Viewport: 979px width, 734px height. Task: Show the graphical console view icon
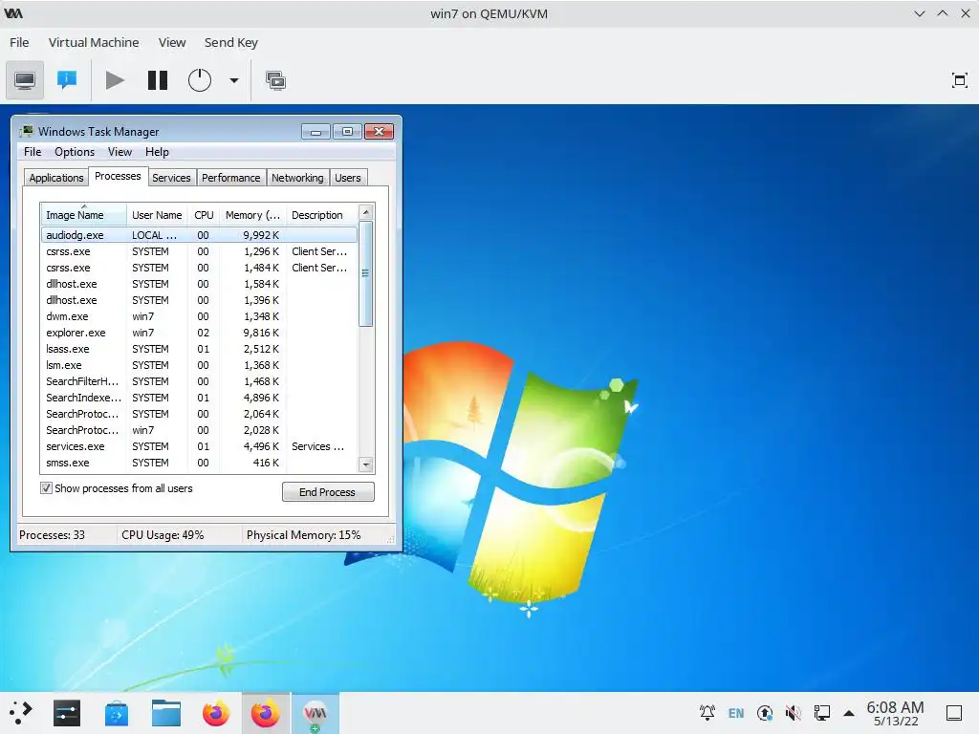pyautogui.click(x=25, y=80)
